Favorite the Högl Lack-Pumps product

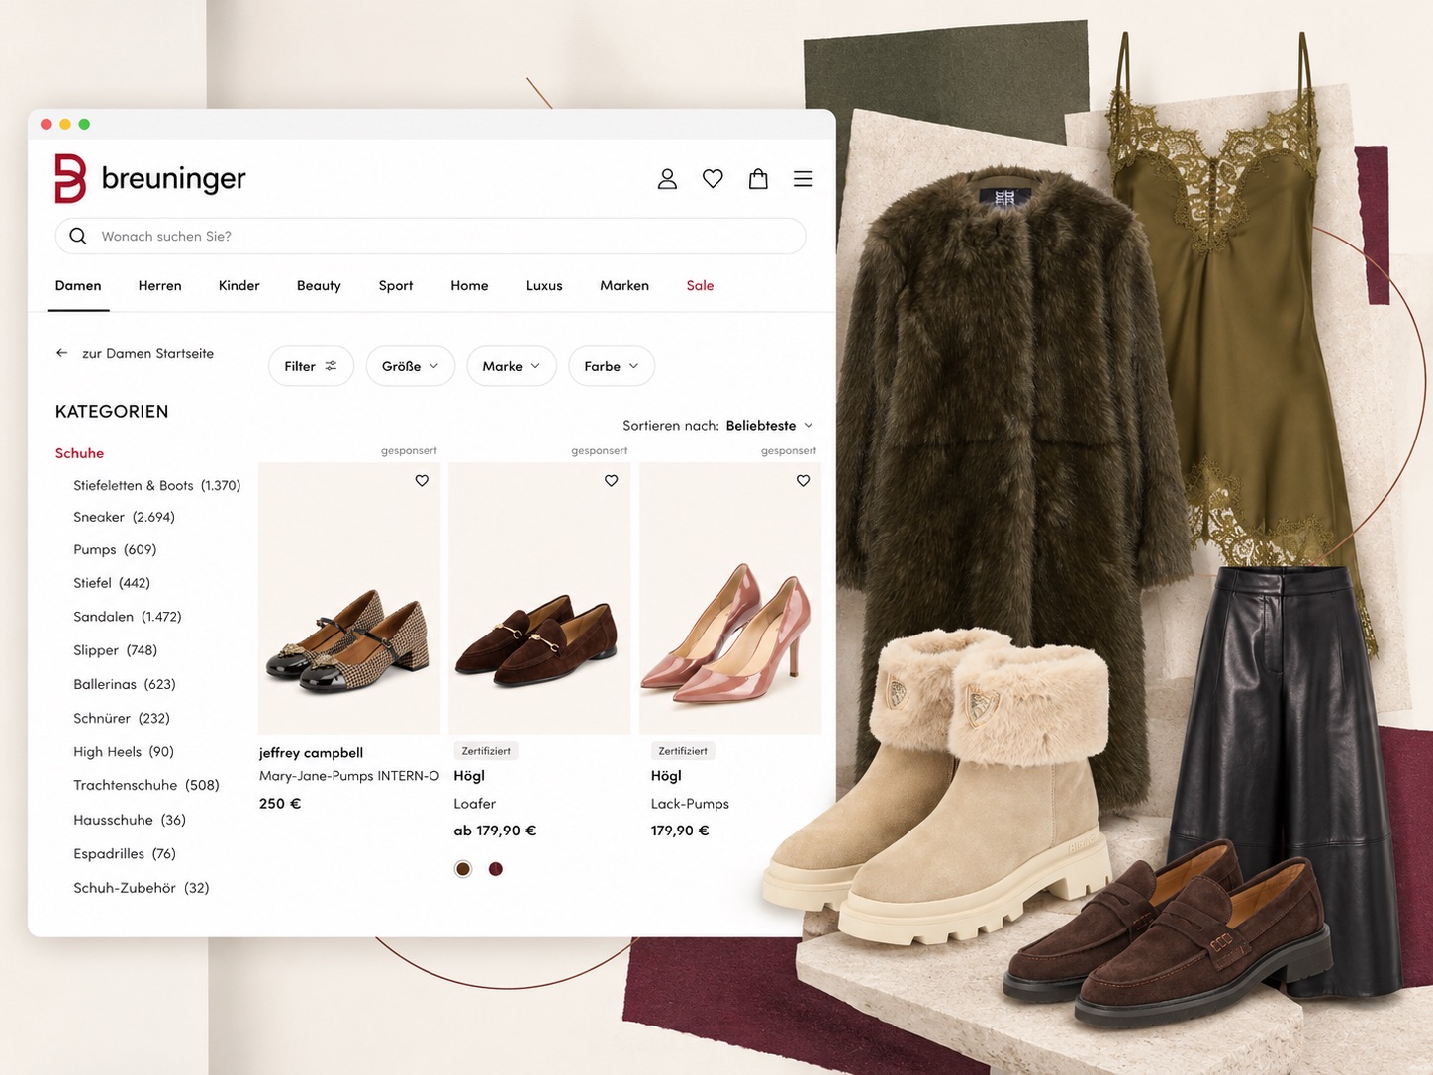[x=803, y=481]
